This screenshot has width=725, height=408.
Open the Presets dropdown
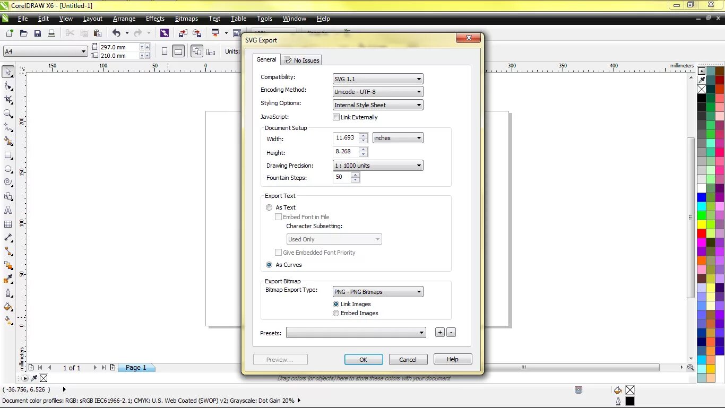pyautogui.click(x=356, y=333)
